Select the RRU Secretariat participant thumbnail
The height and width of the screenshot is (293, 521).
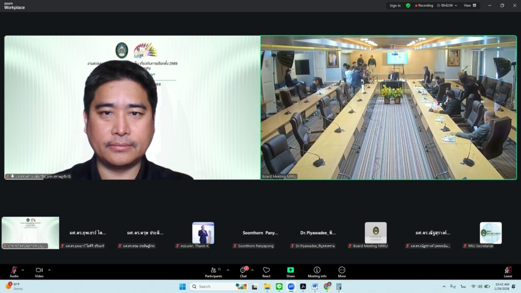pos(490,233)
